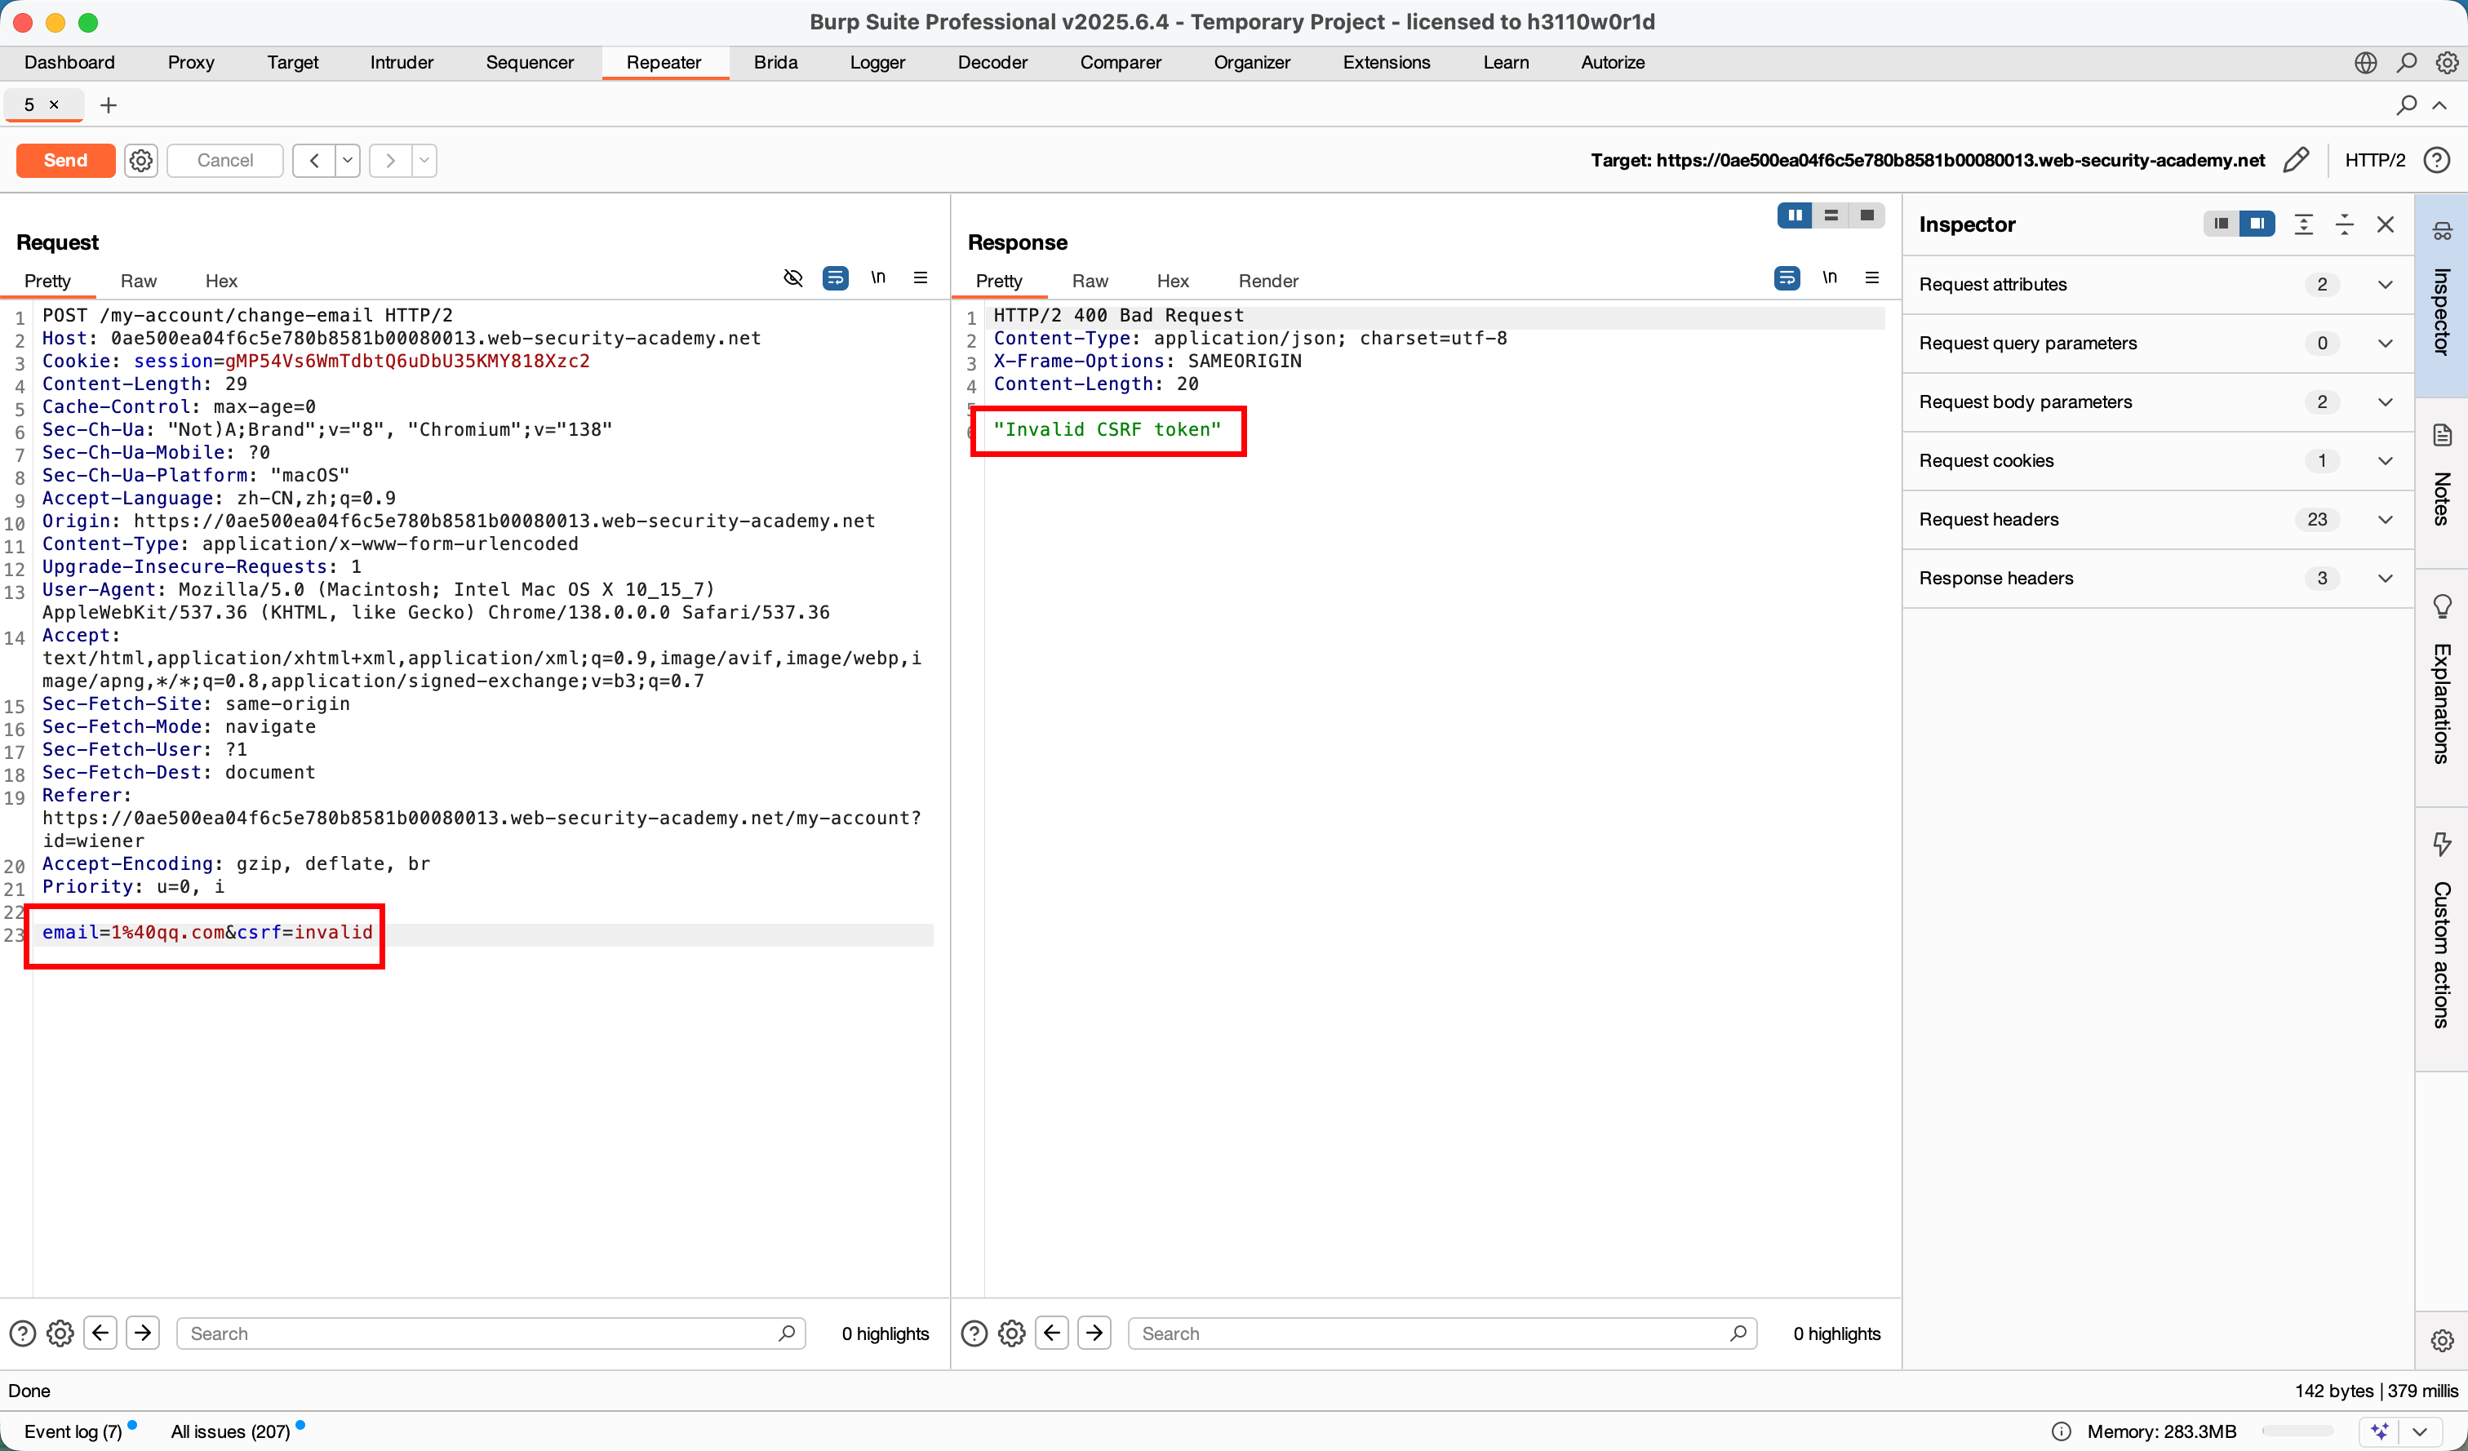The image size is (2468, 1451).
Task: Expand Request headers section in Inspector
Action: [x=2386, y=520]
